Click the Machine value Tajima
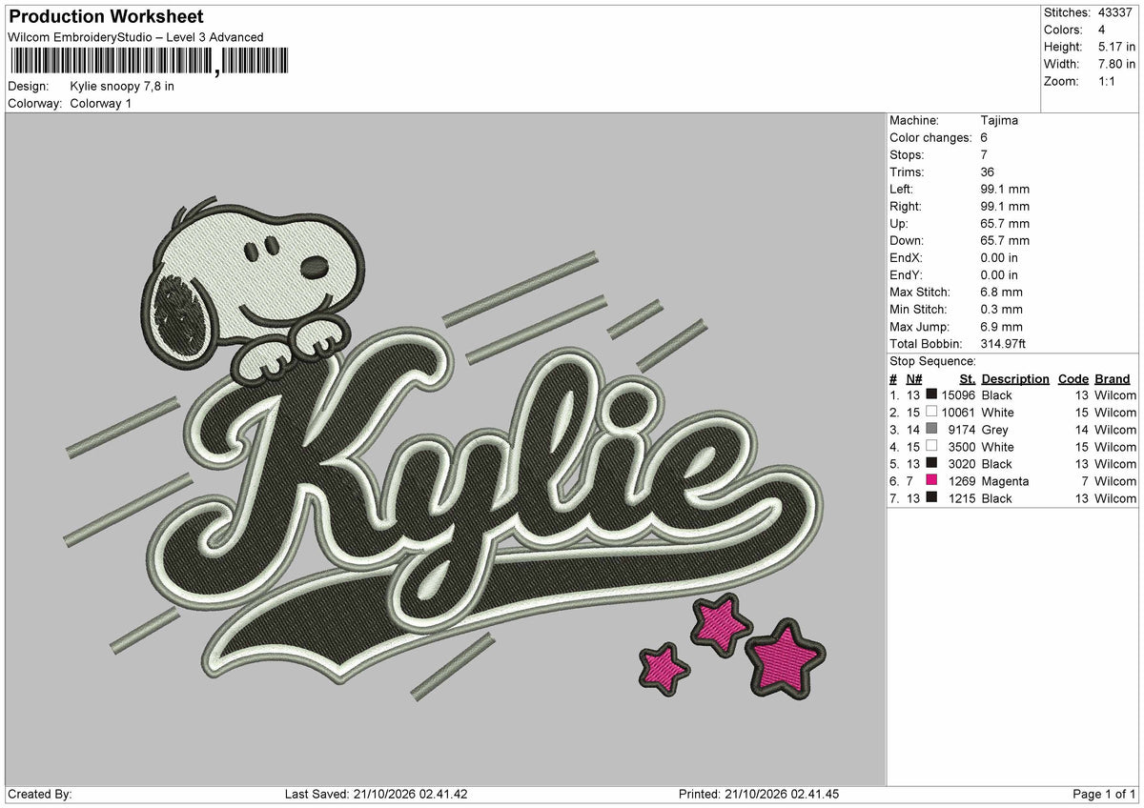The height and width of the screenshot is (808, 1144). tap(999, 120)
